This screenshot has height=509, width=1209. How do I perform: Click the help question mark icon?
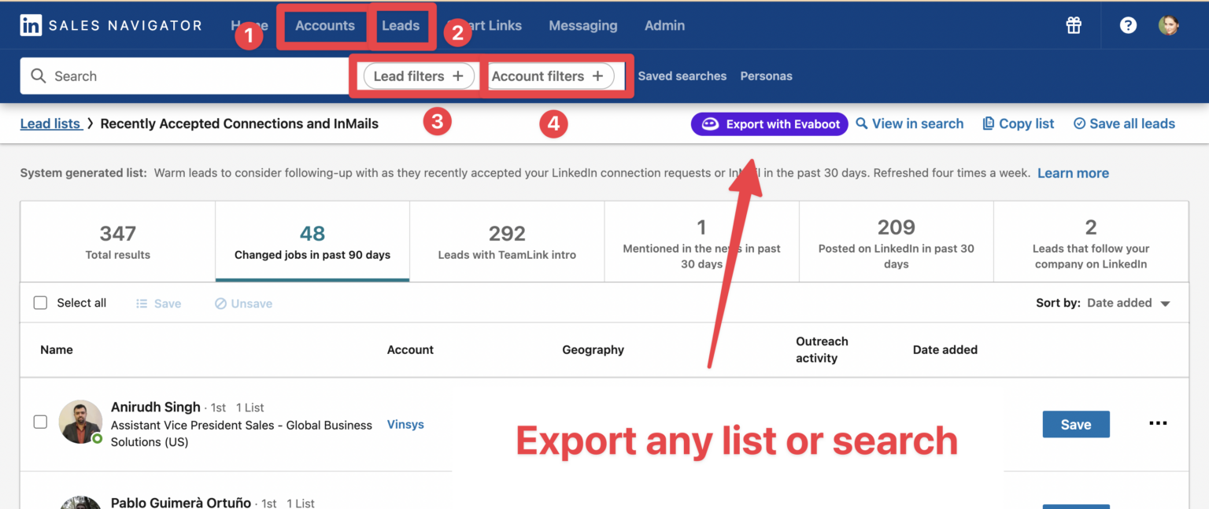(1128, 24)
